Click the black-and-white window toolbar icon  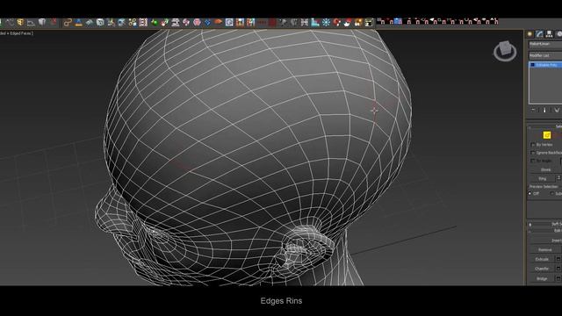click(x=369, y=23)
